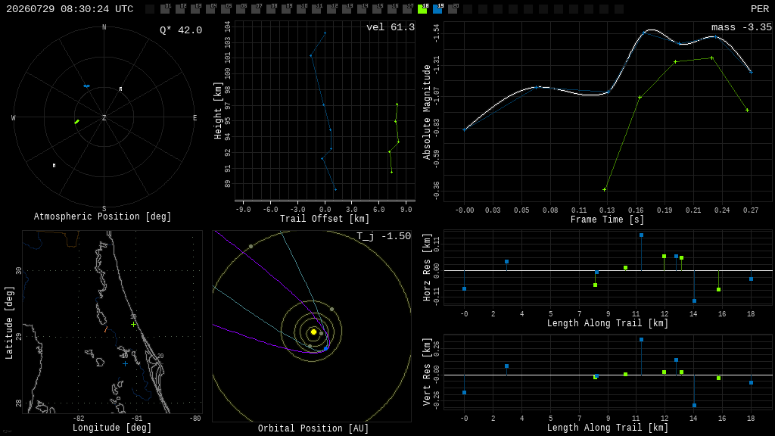
Task: Click the PER shower code label
Action: pyautogui.click(x=760, y=9)
